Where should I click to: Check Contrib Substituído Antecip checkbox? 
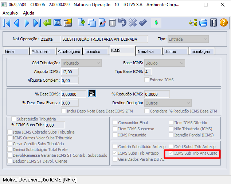115,146
